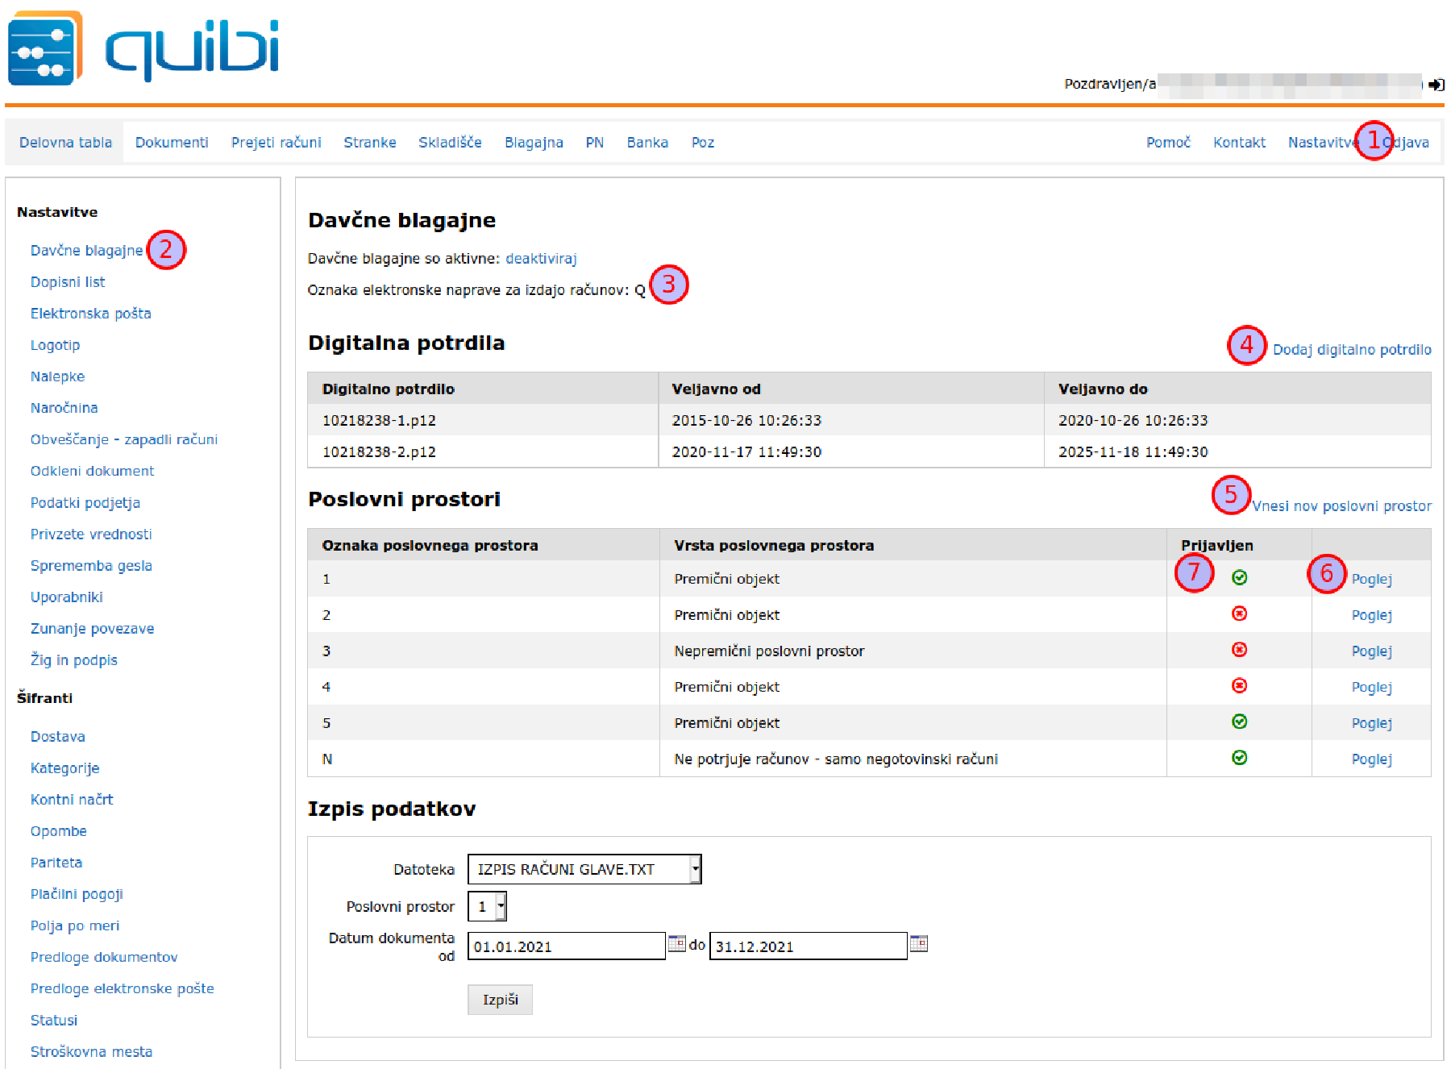Viewport: 1451px width, 1069px height.
Task: Click red status icon for Nepremični poslovni prostor
Action: pos(1239,650)
